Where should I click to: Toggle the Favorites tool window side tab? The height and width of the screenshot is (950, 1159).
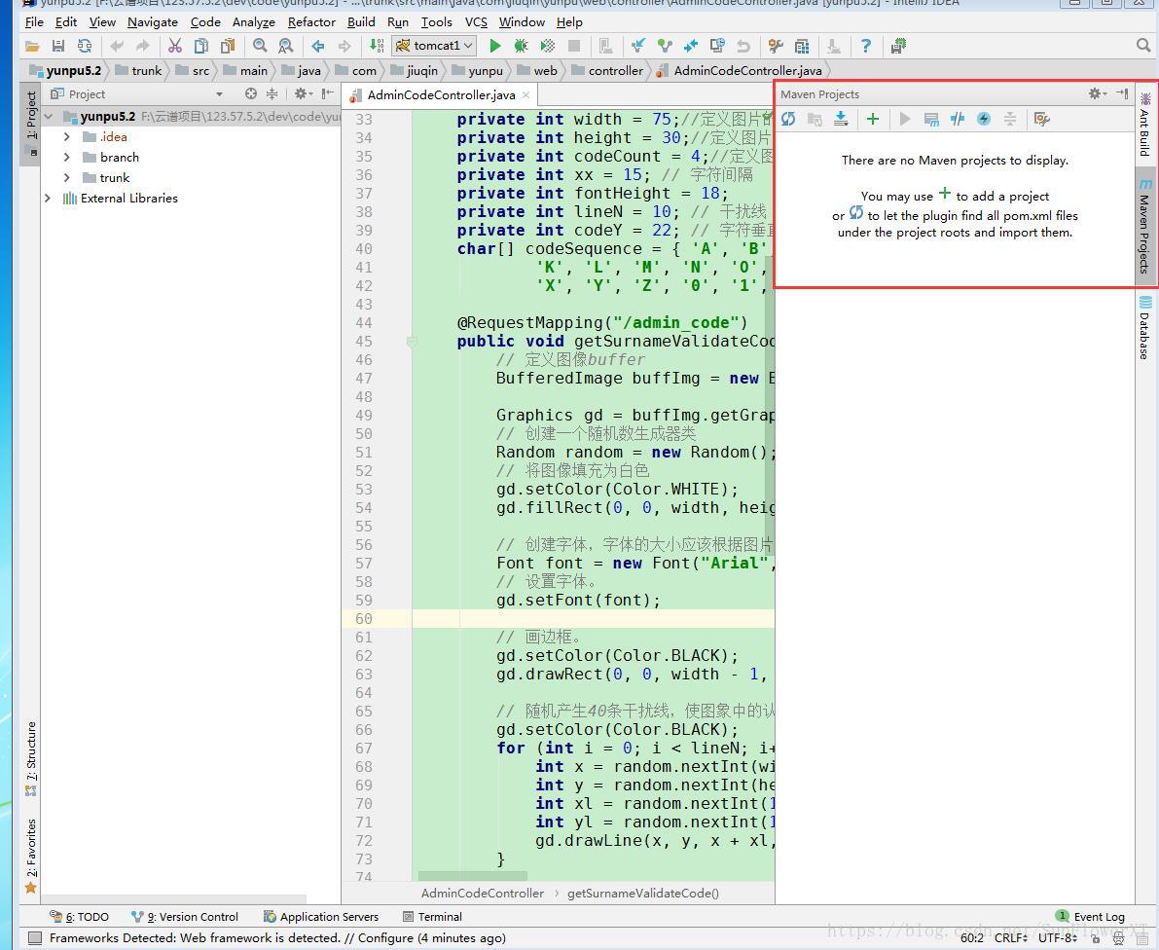(31, 857)
